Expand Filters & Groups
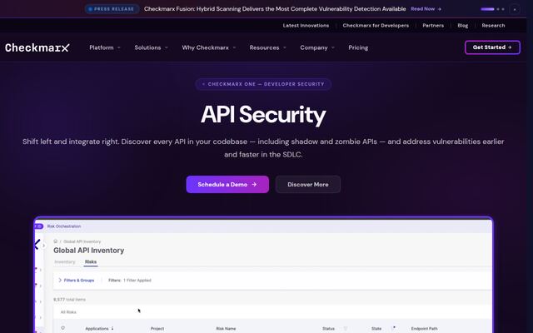Viewport: 533px width, 333px height. 76,281
